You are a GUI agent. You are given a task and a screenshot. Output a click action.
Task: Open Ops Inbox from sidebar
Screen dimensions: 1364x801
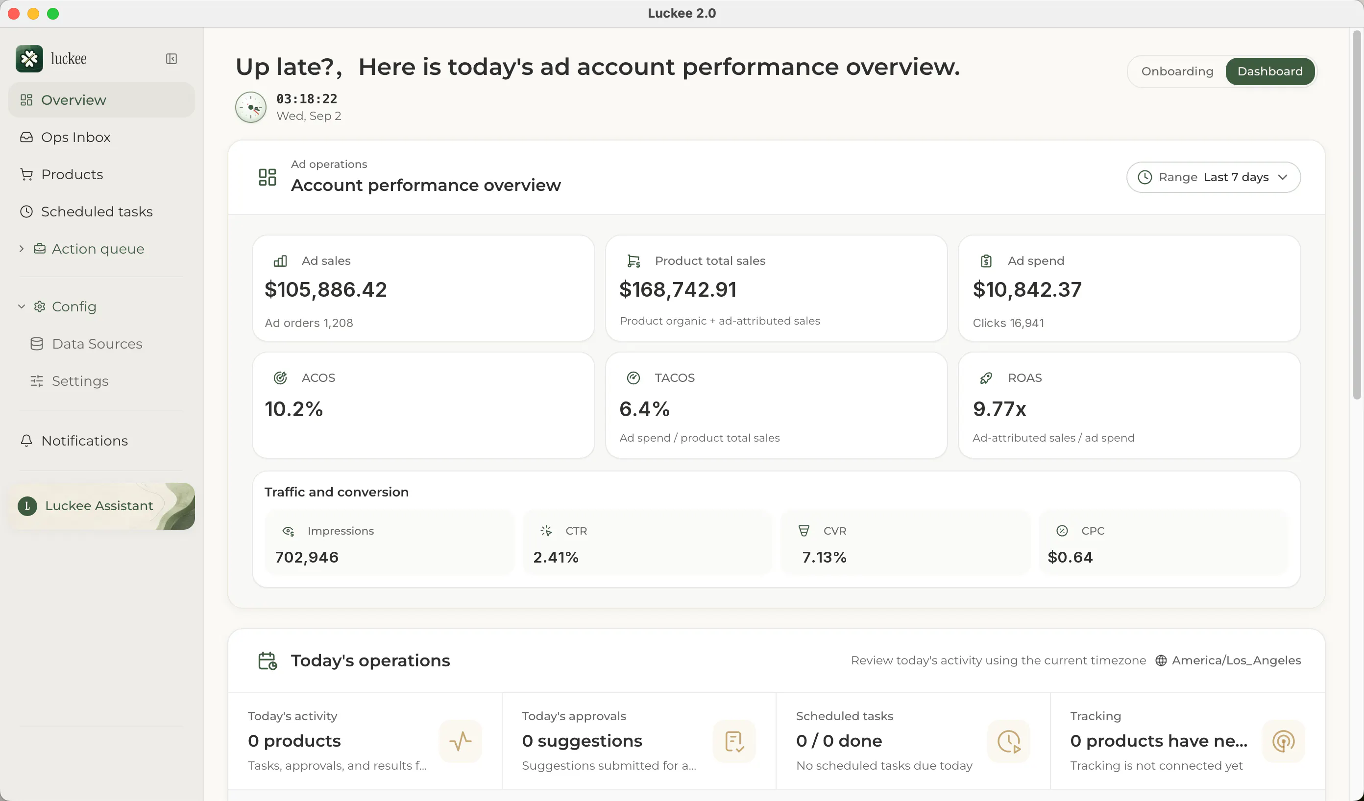[101, 137]
